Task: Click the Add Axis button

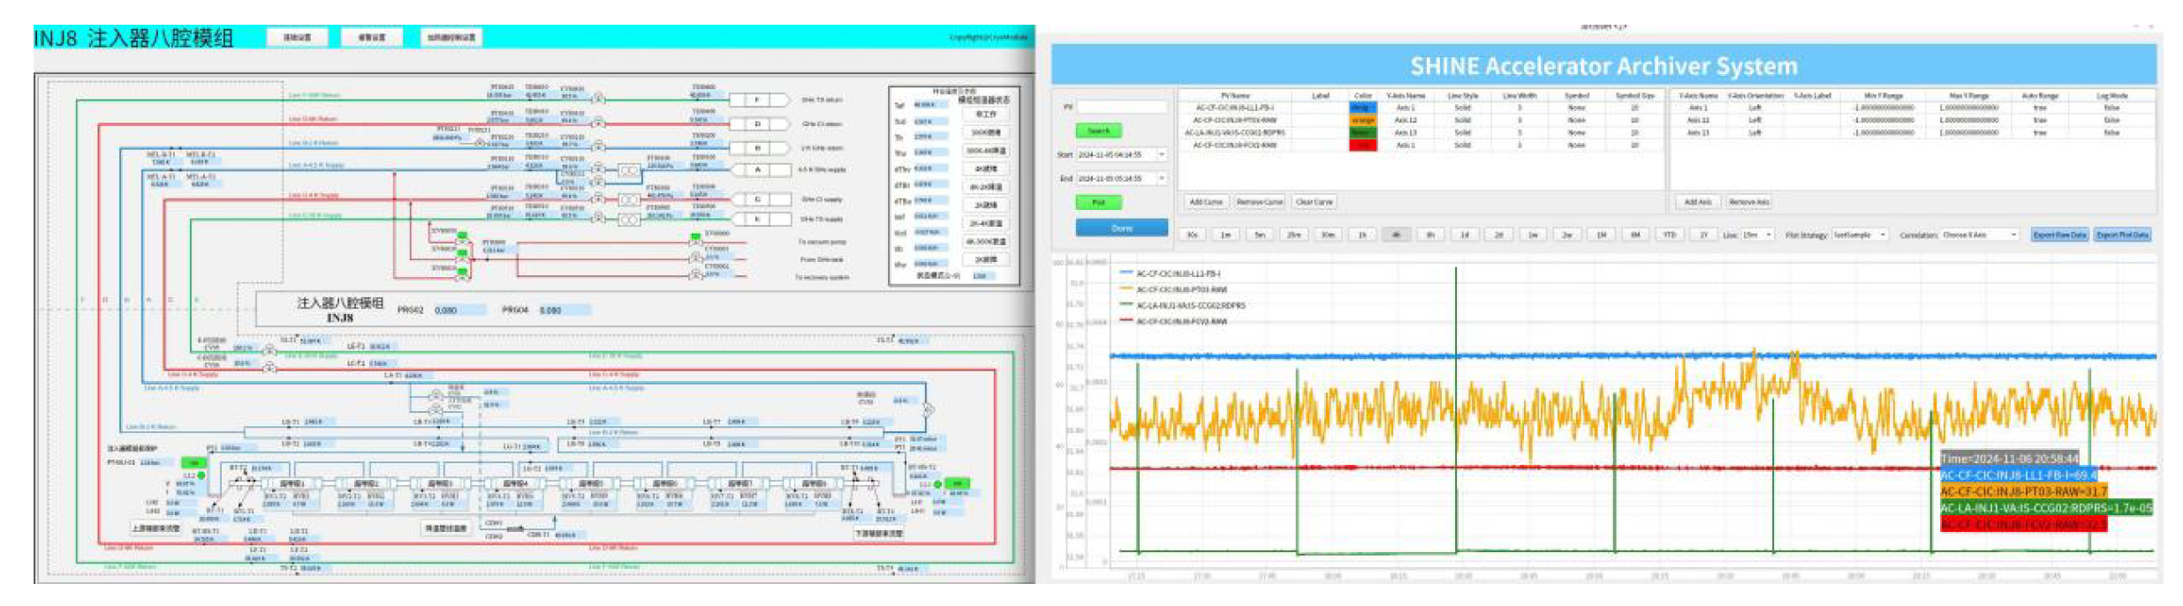Action: click(1698, 202)
